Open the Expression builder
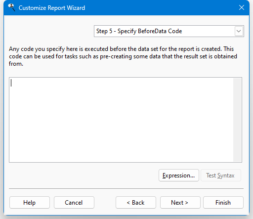This screenshot has height=219, width=253. 179,175
